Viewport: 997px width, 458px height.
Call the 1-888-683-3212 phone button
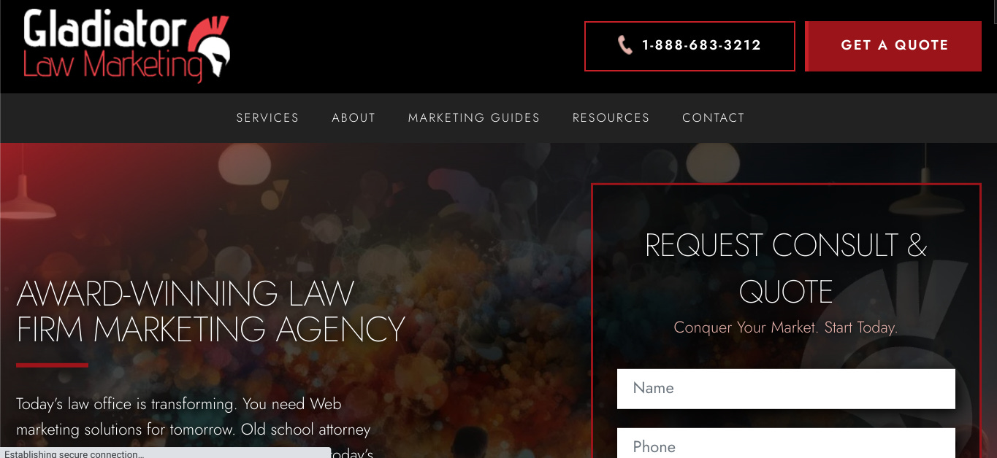click(x=690, y=46)
